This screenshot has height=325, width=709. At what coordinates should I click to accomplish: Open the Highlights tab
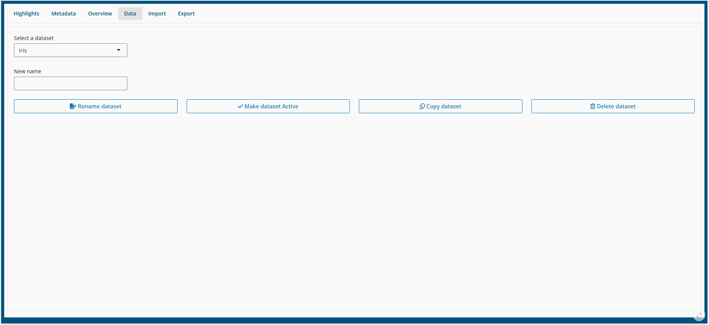click(x=26, y=14)
